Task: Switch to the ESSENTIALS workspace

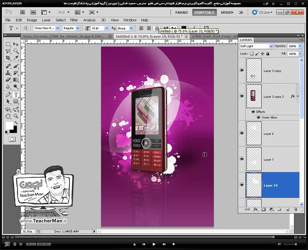Action: coord(204,12)
